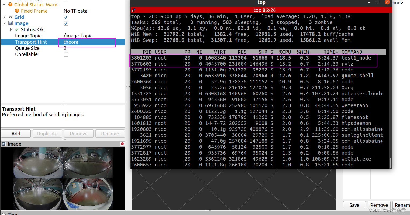The width and height of the screenshot is (410, 215).
Task: Open the Transport Hint theora dropdown
Action: 94,42
